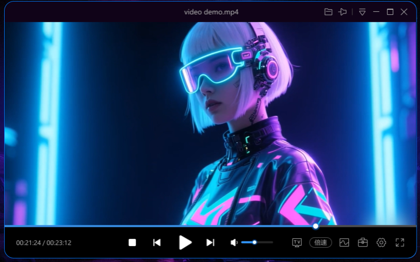This screenshot has width=420, height=262.
Task: Open the waveform image adjustment icon
Action: pyautogui.click(x=344, y=242)
